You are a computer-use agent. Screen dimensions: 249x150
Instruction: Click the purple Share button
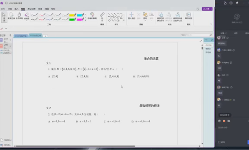(x=207, y=9)
